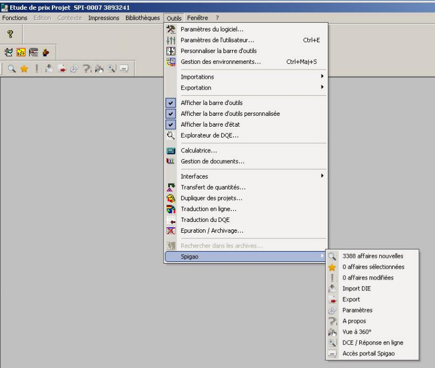Click the star selected-affairs toolbar icon
This screenshot has width=435, height=368.
point(24,68)
